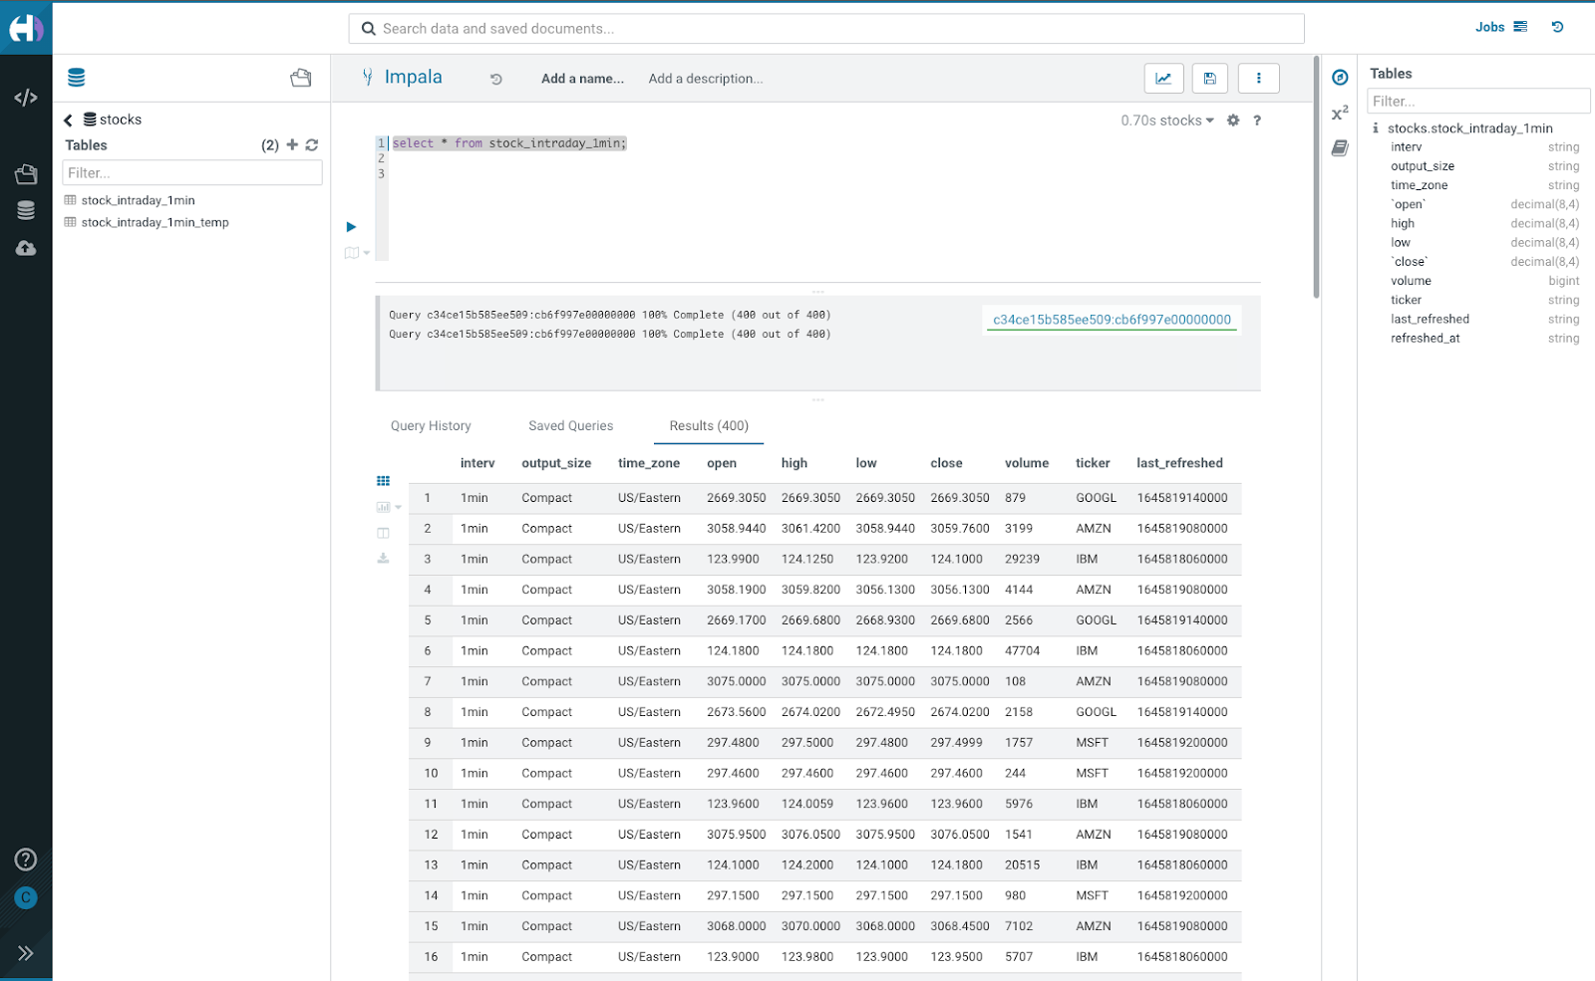Open the chart type dropdown arrow
1595x981 pixels.
click(x=396, y=506)
